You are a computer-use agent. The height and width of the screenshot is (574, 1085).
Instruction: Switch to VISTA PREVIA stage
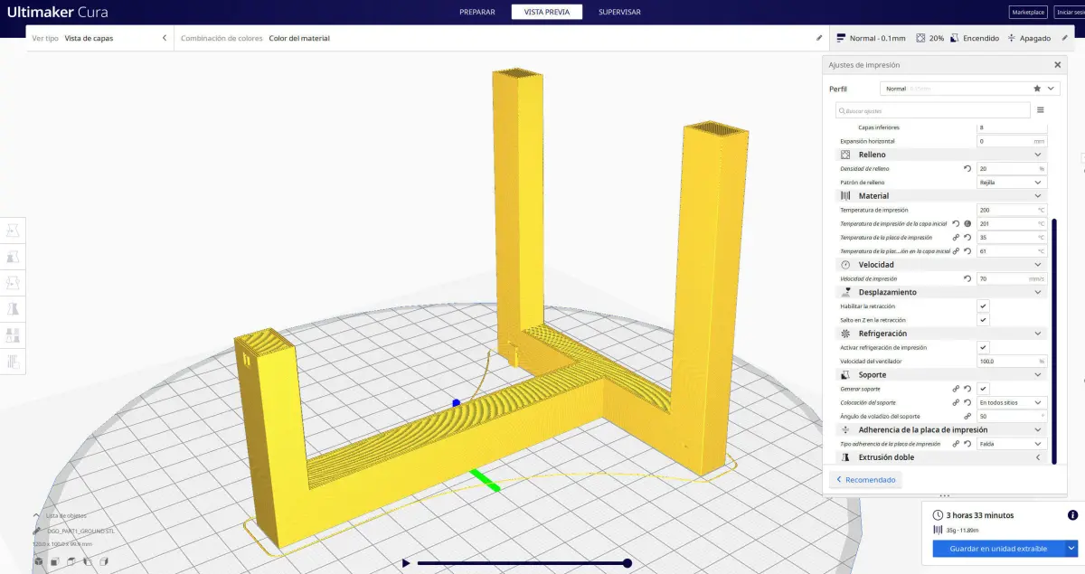coord(546,12)
